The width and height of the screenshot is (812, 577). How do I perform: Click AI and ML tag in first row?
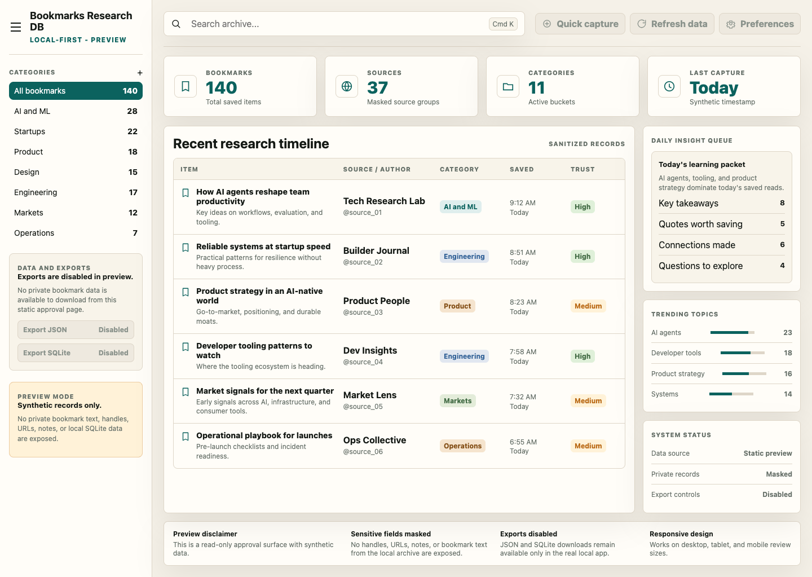click(461, 207)
